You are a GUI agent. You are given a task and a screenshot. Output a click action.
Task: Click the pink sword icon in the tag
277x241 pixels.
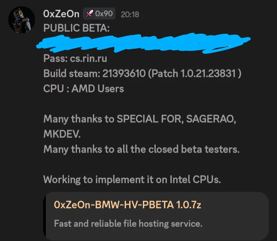click(90, 13)
